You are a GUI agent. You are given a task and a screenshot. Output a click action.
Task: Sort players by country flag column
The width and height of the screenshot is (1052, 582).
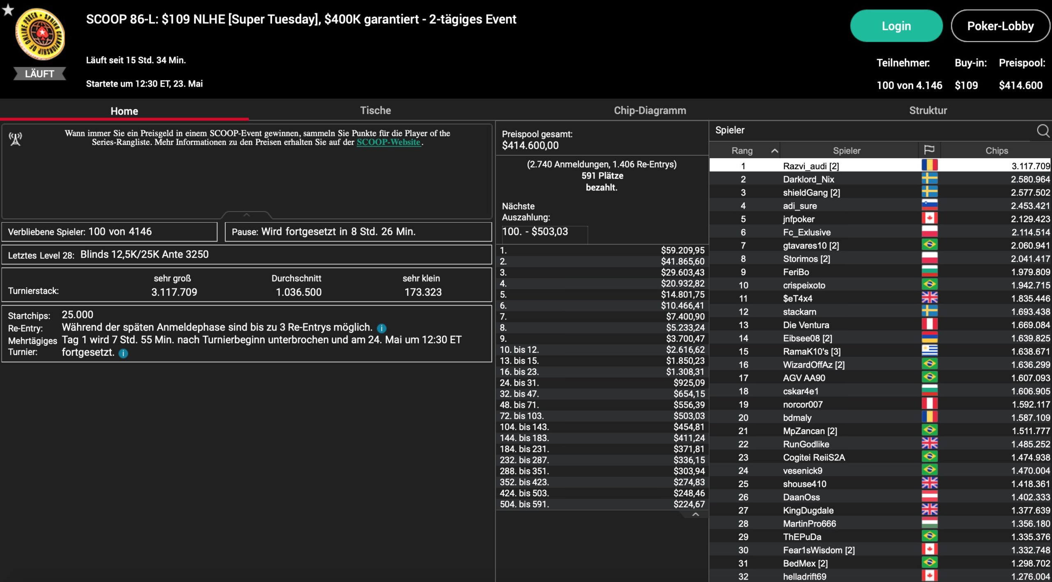tap(929, 150)
